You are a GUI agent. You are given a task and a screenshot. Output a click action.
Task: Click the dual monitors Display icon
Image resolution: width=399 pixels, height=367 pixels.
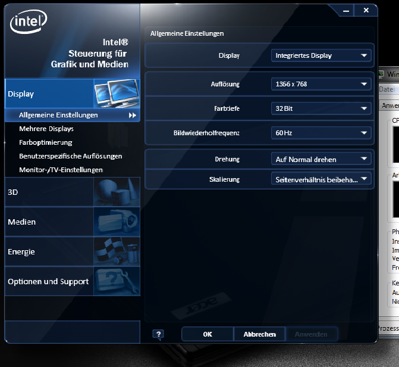point(117,94)
